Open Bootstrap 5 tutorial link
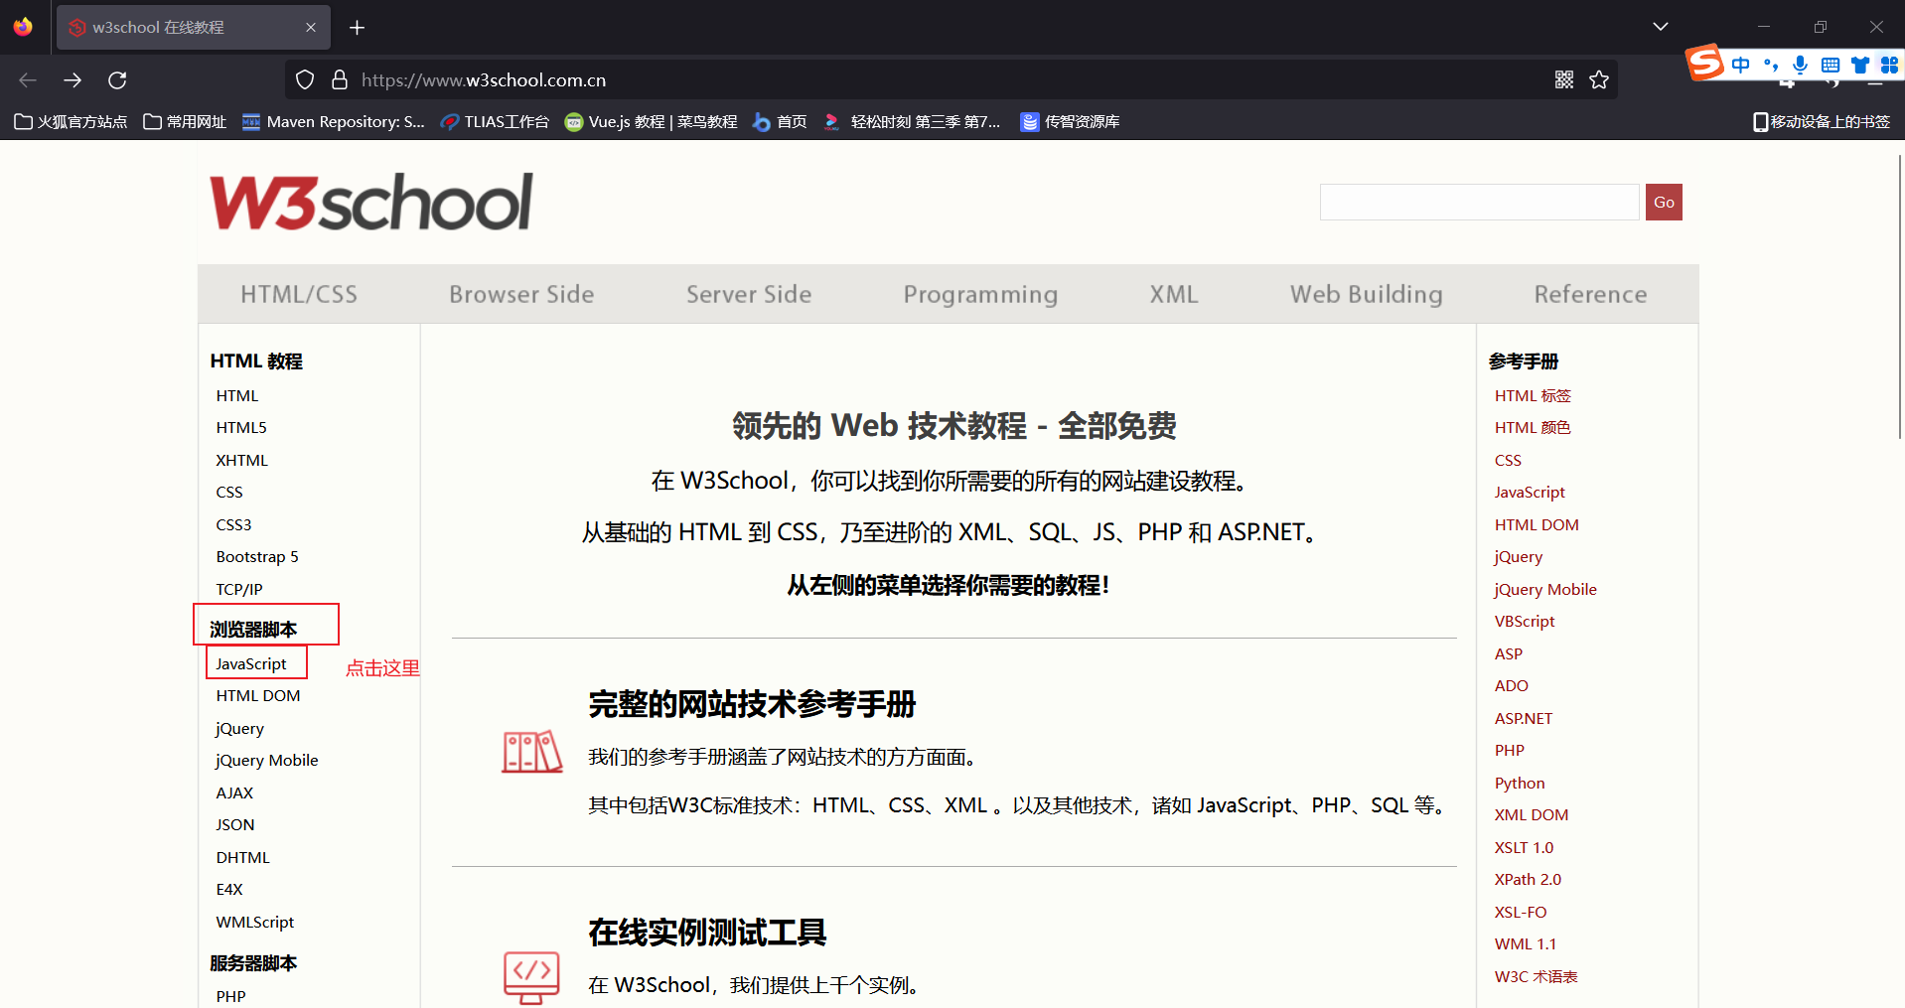This screenshot has width=1905, height=1008. pos(257,557)
